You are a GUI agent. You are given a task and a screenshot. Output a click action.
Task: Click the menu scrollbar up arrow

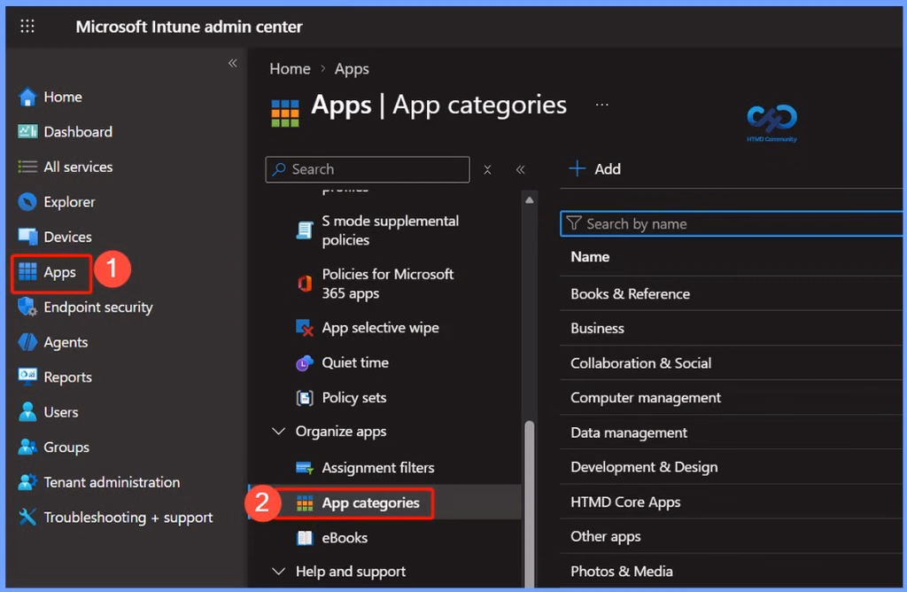(x=529, y=200)
